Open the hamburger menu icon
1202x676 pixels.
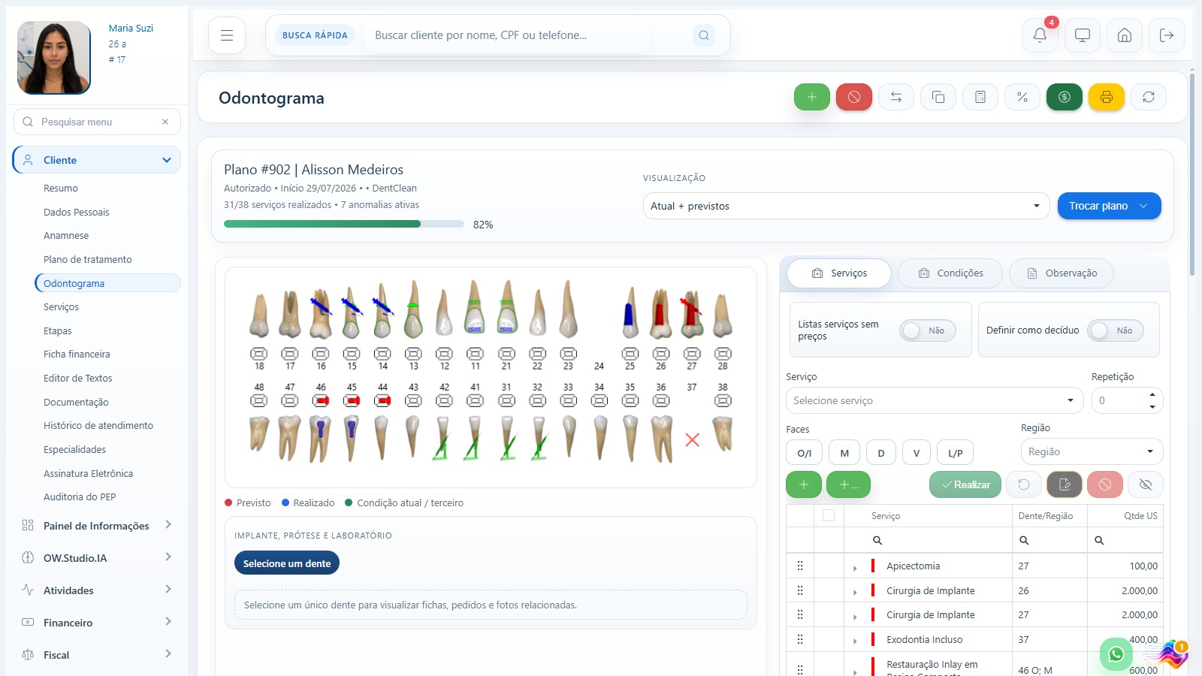click(227, 35)
